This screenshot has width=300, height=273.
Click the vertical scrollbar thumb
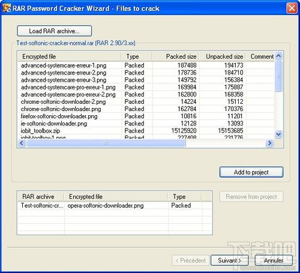(x=278, y=76)
